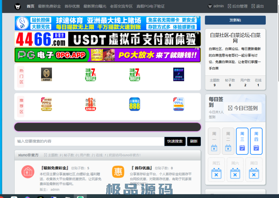Click the 9999元 249.com icon in 推荐区

[x=46, y=104]
